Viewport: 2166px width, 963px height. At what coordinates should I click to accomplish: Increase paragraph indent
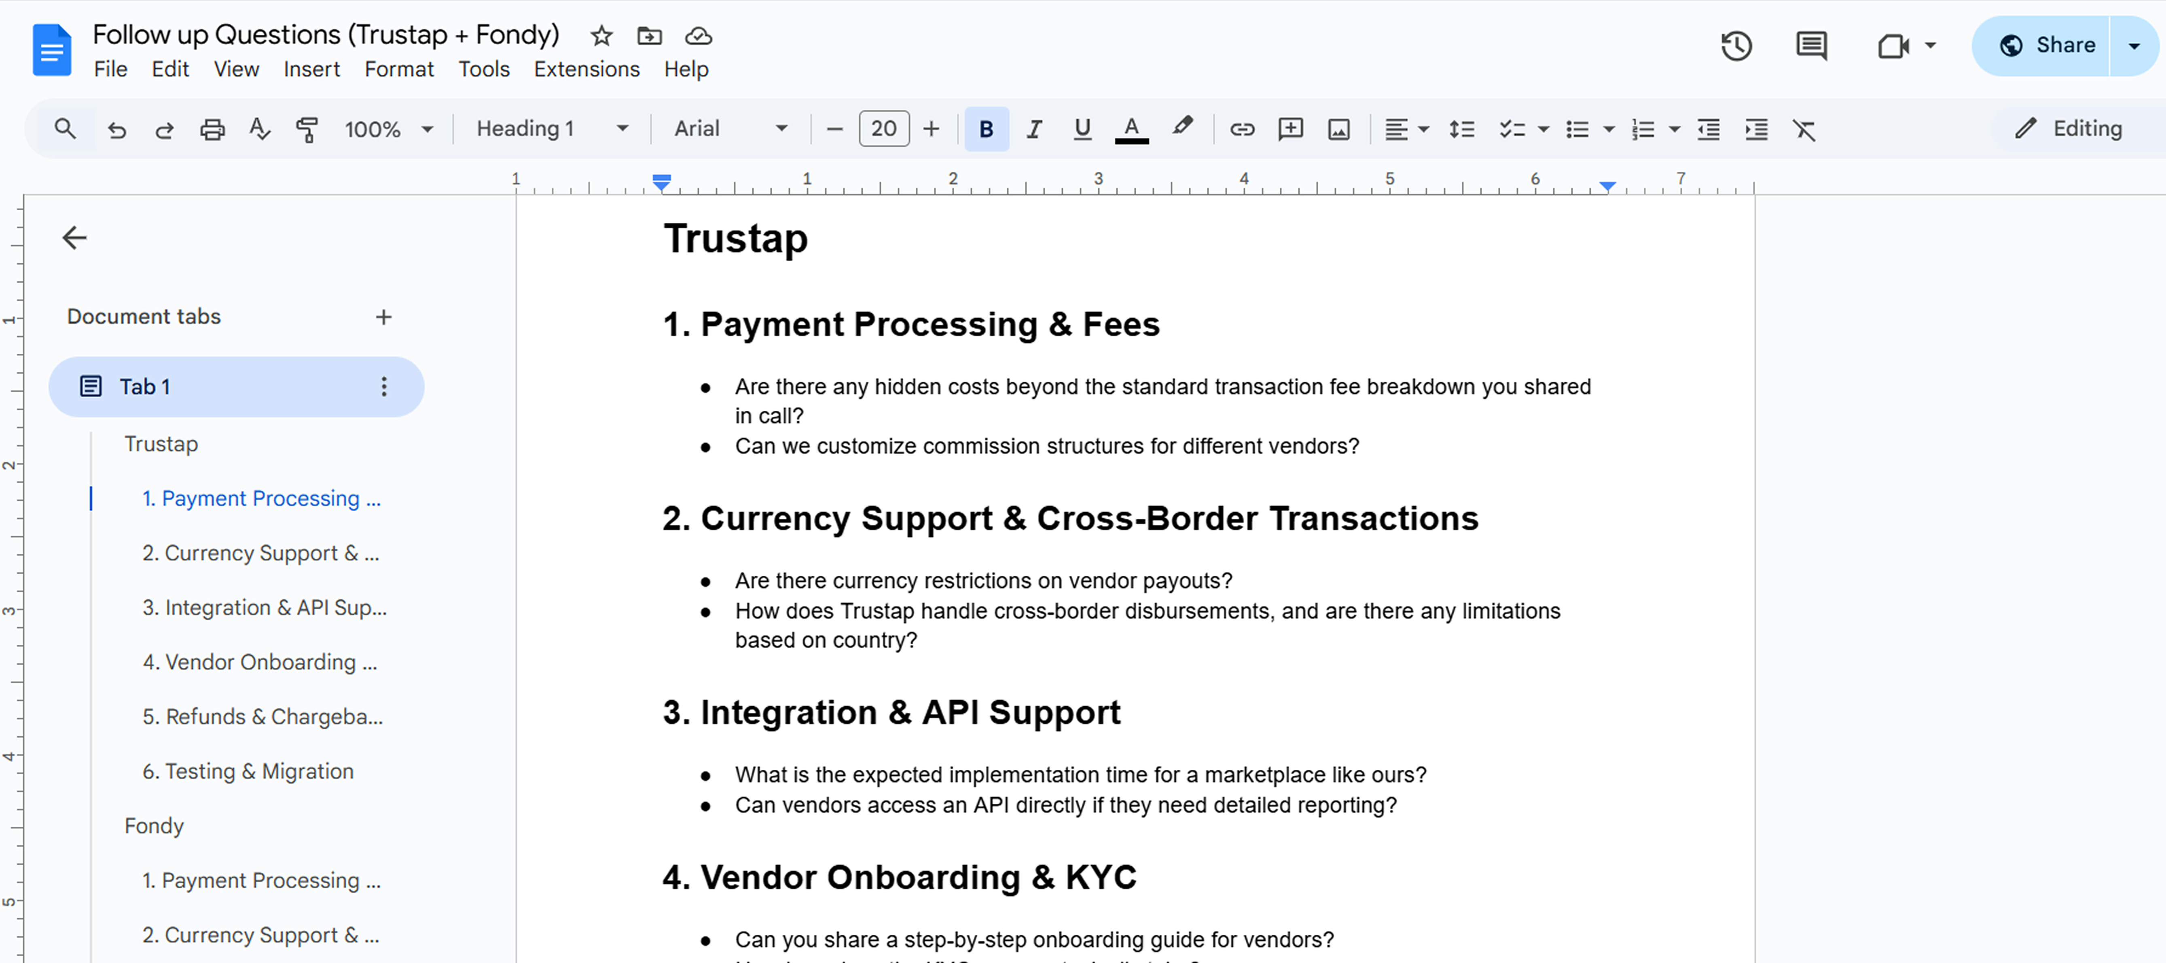click(1757, 129)
